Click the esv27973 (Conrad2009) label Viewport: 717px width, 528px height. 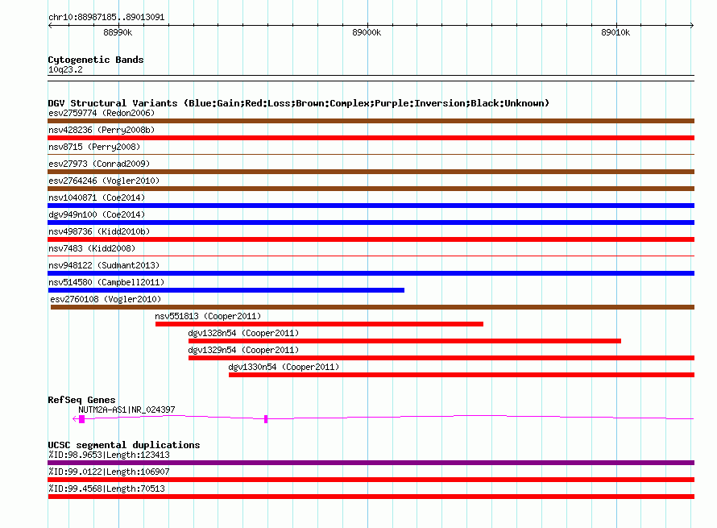pyautogui.click(x=99, y=164)
